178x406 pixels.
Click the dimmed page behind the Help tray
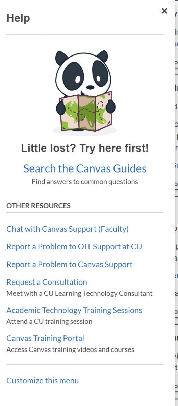pyautogui.click(x=176, y=203)
